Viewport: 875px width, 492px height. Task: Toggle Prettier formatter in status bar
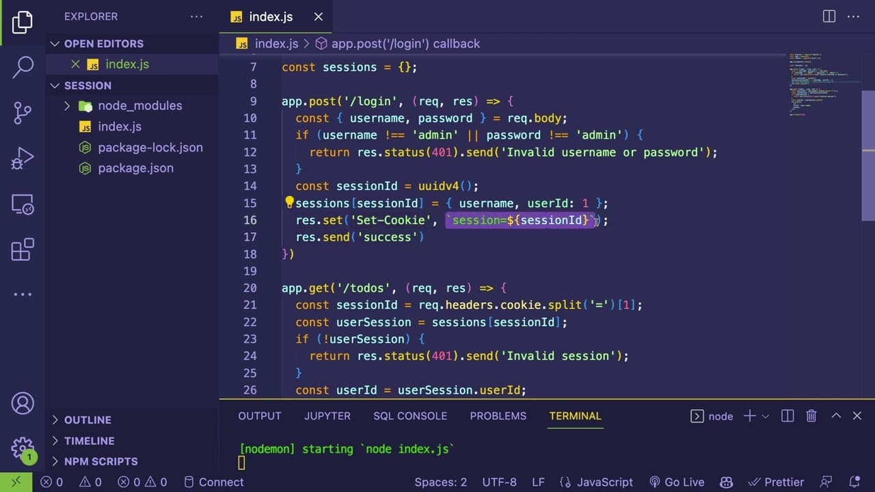[776, 482]
